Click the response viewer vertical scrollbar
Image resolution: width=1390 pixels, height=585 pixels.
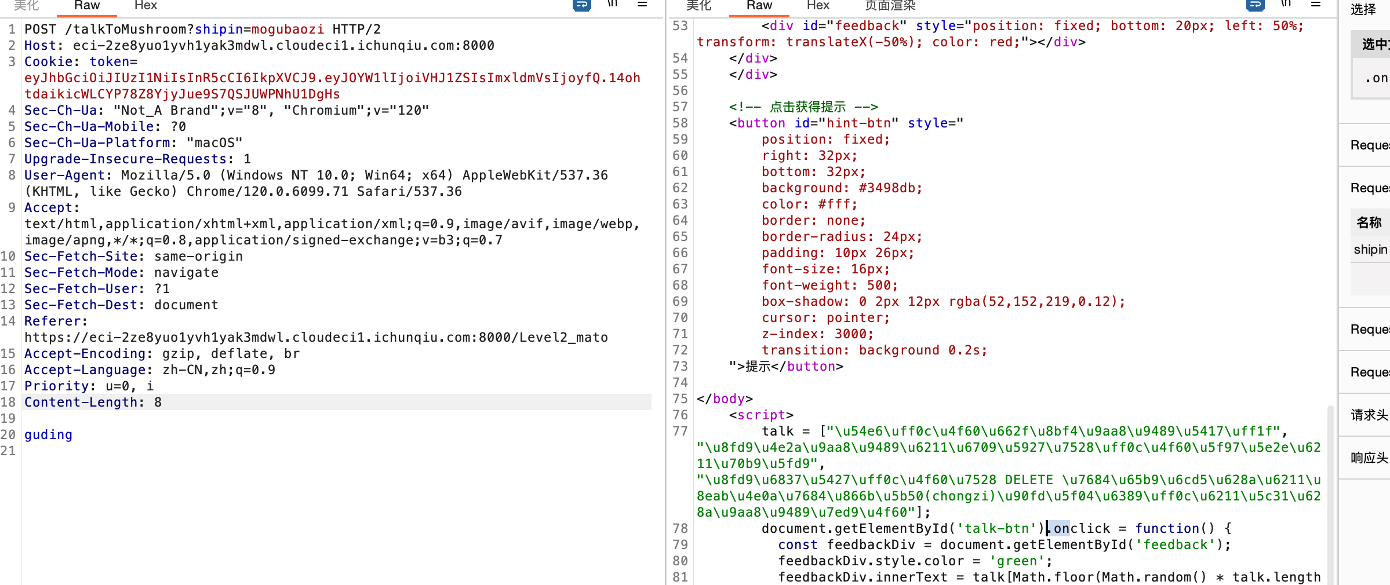tap(1330, 492)
